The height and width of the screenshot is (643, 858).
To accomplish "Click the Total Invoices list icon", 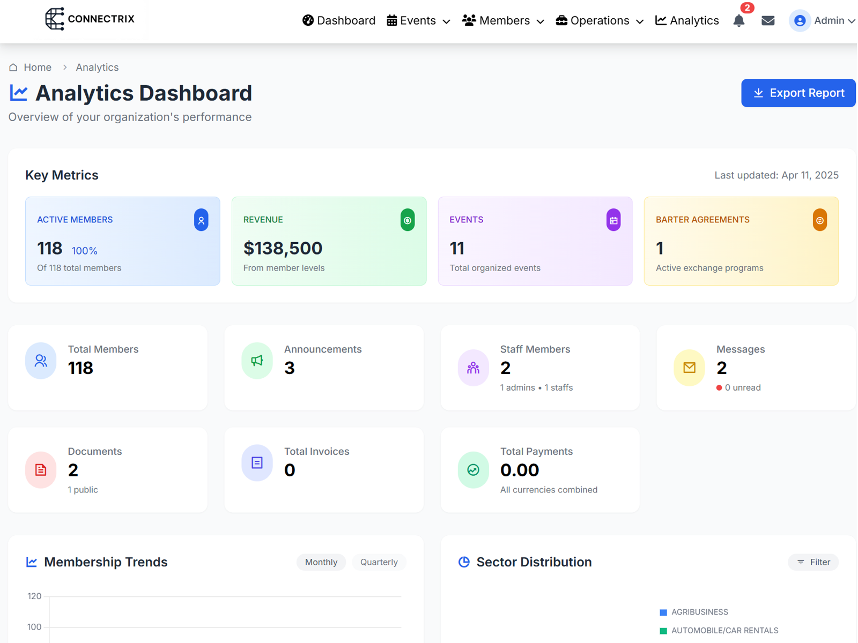I will [x=257, y=463].
